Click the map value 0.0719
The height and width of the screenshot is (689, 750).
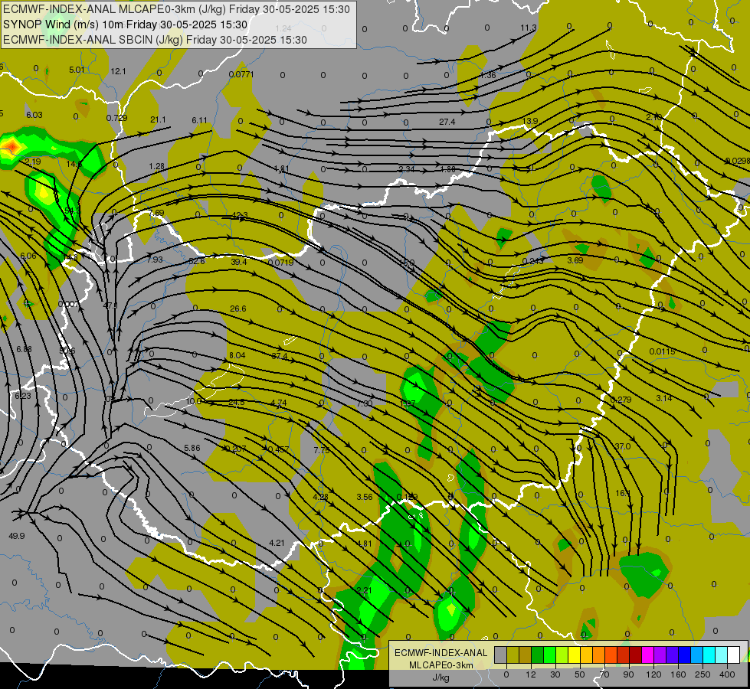point(281,263)
